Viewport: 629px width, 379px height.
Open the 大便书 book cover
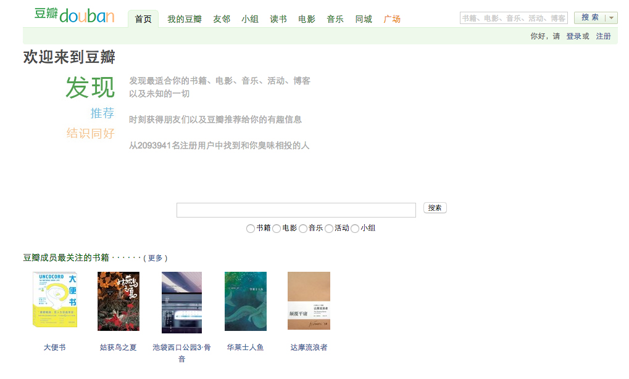(54, 300)
